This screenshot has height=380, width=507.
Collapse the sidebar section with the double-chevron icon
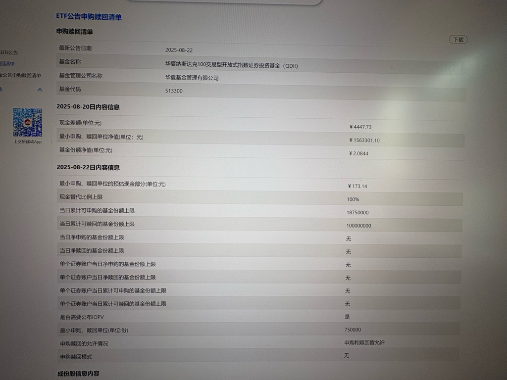[40, 90]
